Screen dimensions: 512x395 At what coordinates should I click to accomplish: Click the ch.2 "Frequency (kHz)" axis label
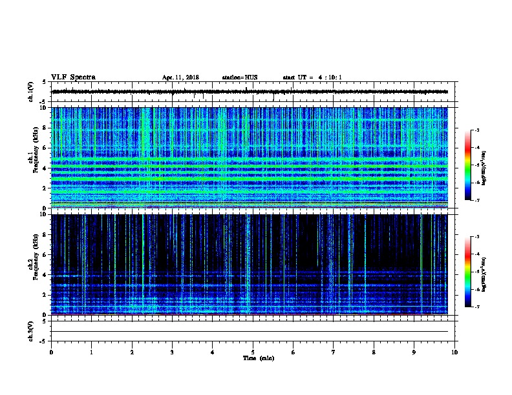coord(36,257)
